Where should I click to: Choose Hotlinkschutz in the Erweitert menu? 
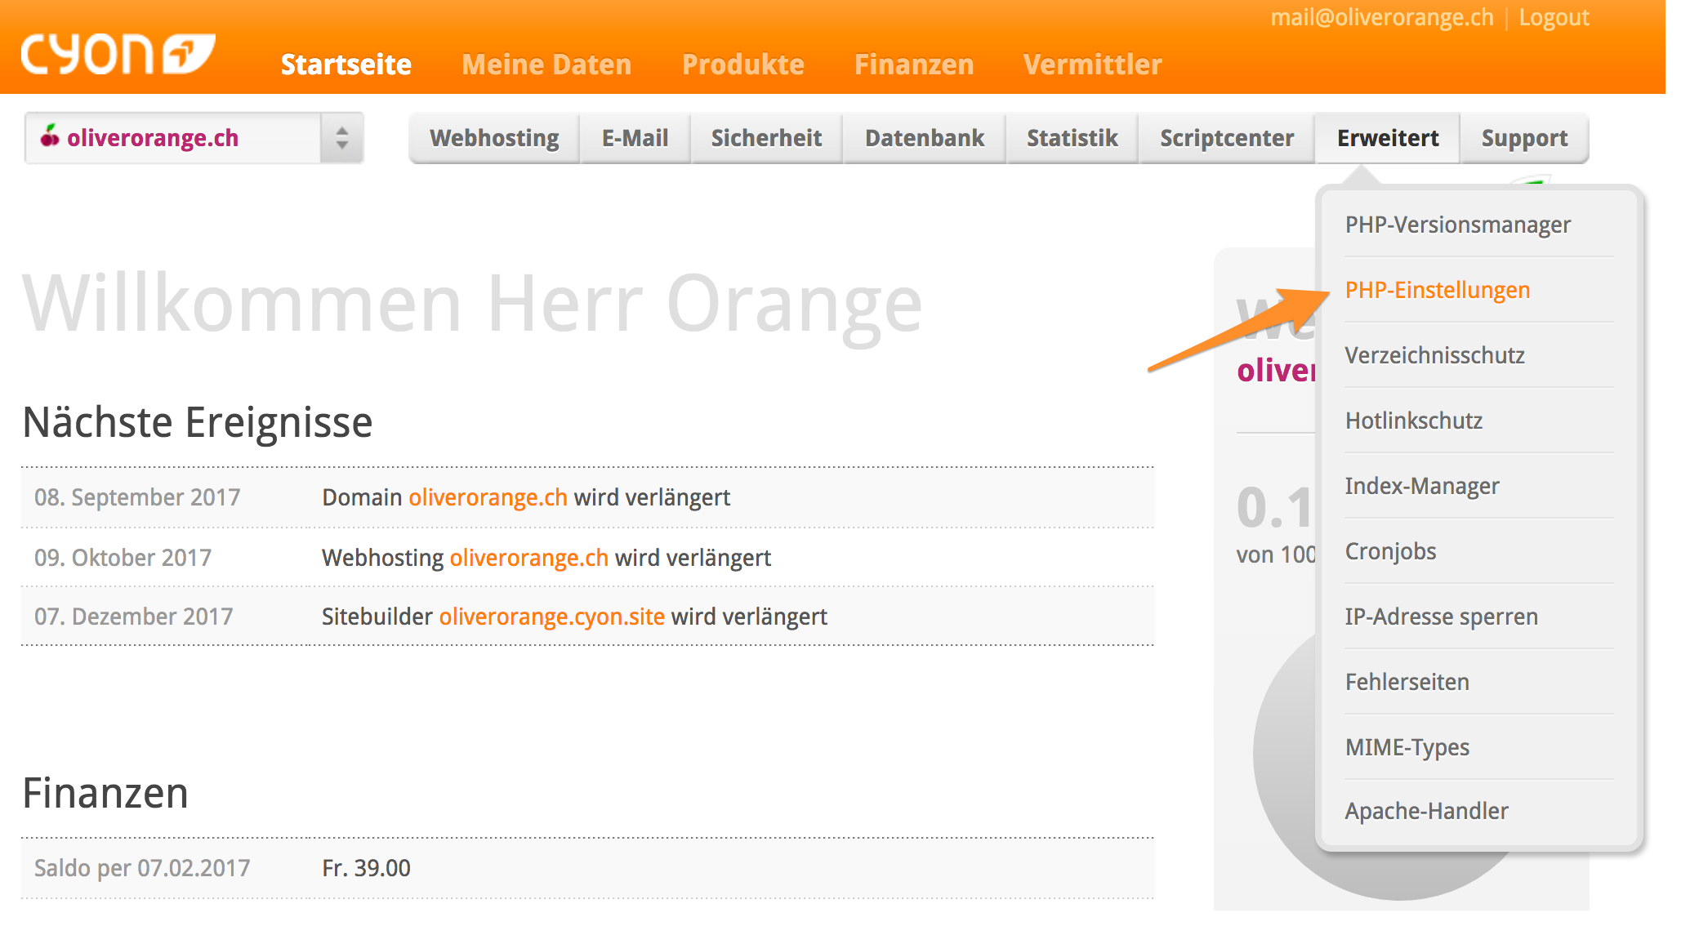tap(1414, 421)
